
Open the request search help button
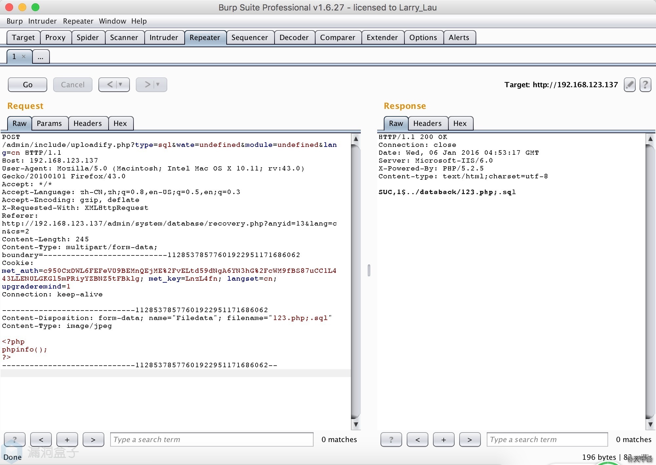coord(15,440)
